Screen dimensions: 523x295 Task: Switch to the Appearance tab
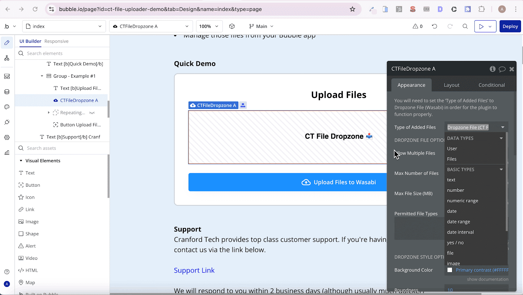411,85
